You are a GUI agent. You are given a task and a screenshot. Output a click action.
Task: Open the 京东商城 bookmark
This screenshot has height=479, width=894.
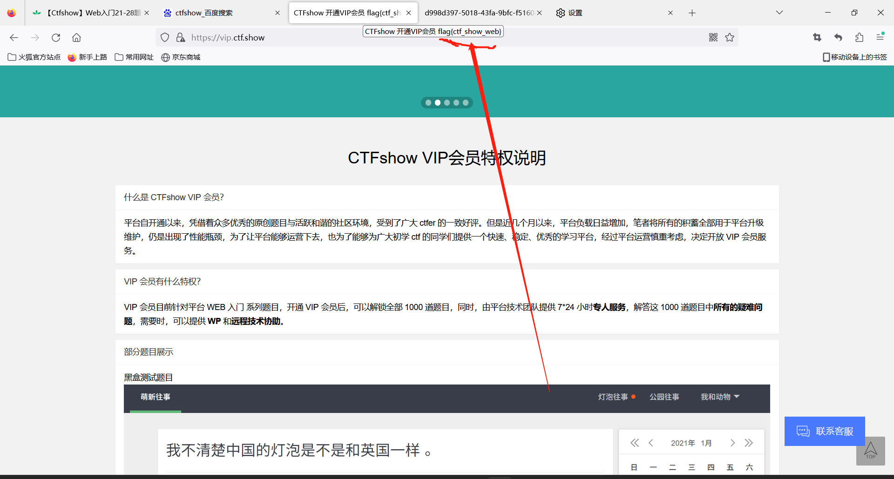pyautogui.click(x=181, y=57)
